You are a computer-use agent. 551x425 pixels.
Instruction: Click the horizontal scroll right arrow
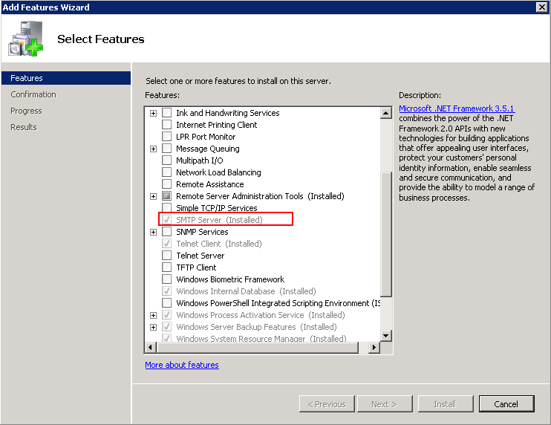click(374, 348)
